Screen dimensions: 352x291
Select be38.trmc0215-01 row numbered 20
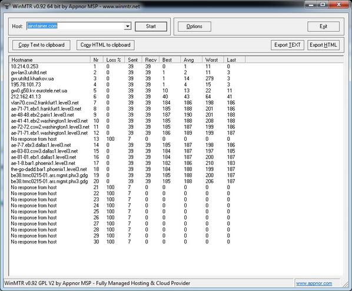point(127,181)
